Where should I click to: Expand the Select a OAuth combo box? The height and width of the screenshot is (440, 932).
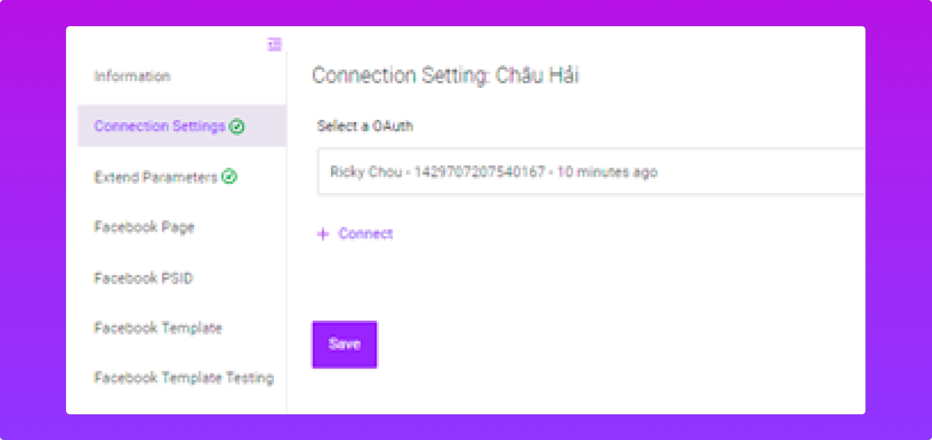591,172
